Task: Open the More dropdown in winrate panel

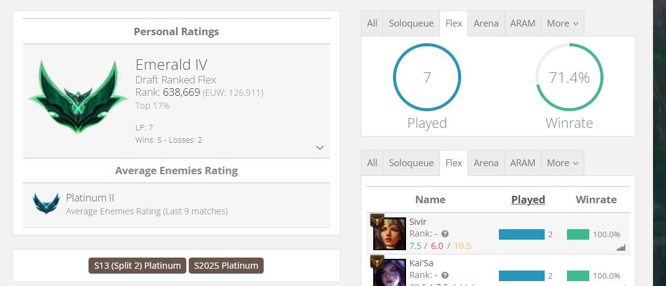Action: click(563, 23)
